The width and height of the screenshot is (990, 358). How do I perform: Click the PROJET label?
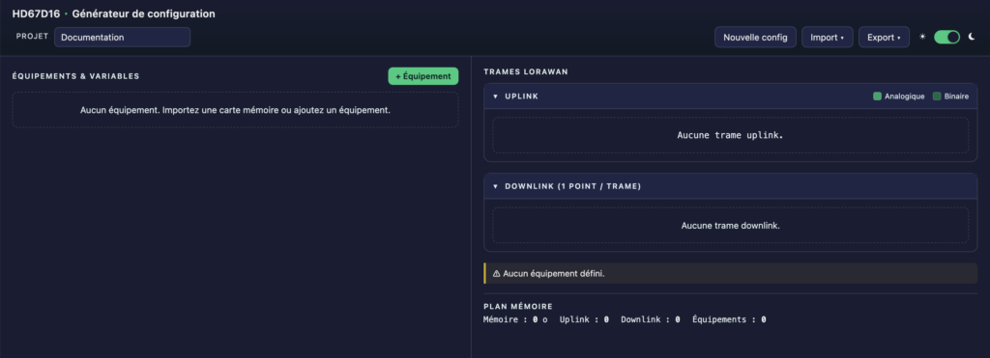[x=32, y=37]
